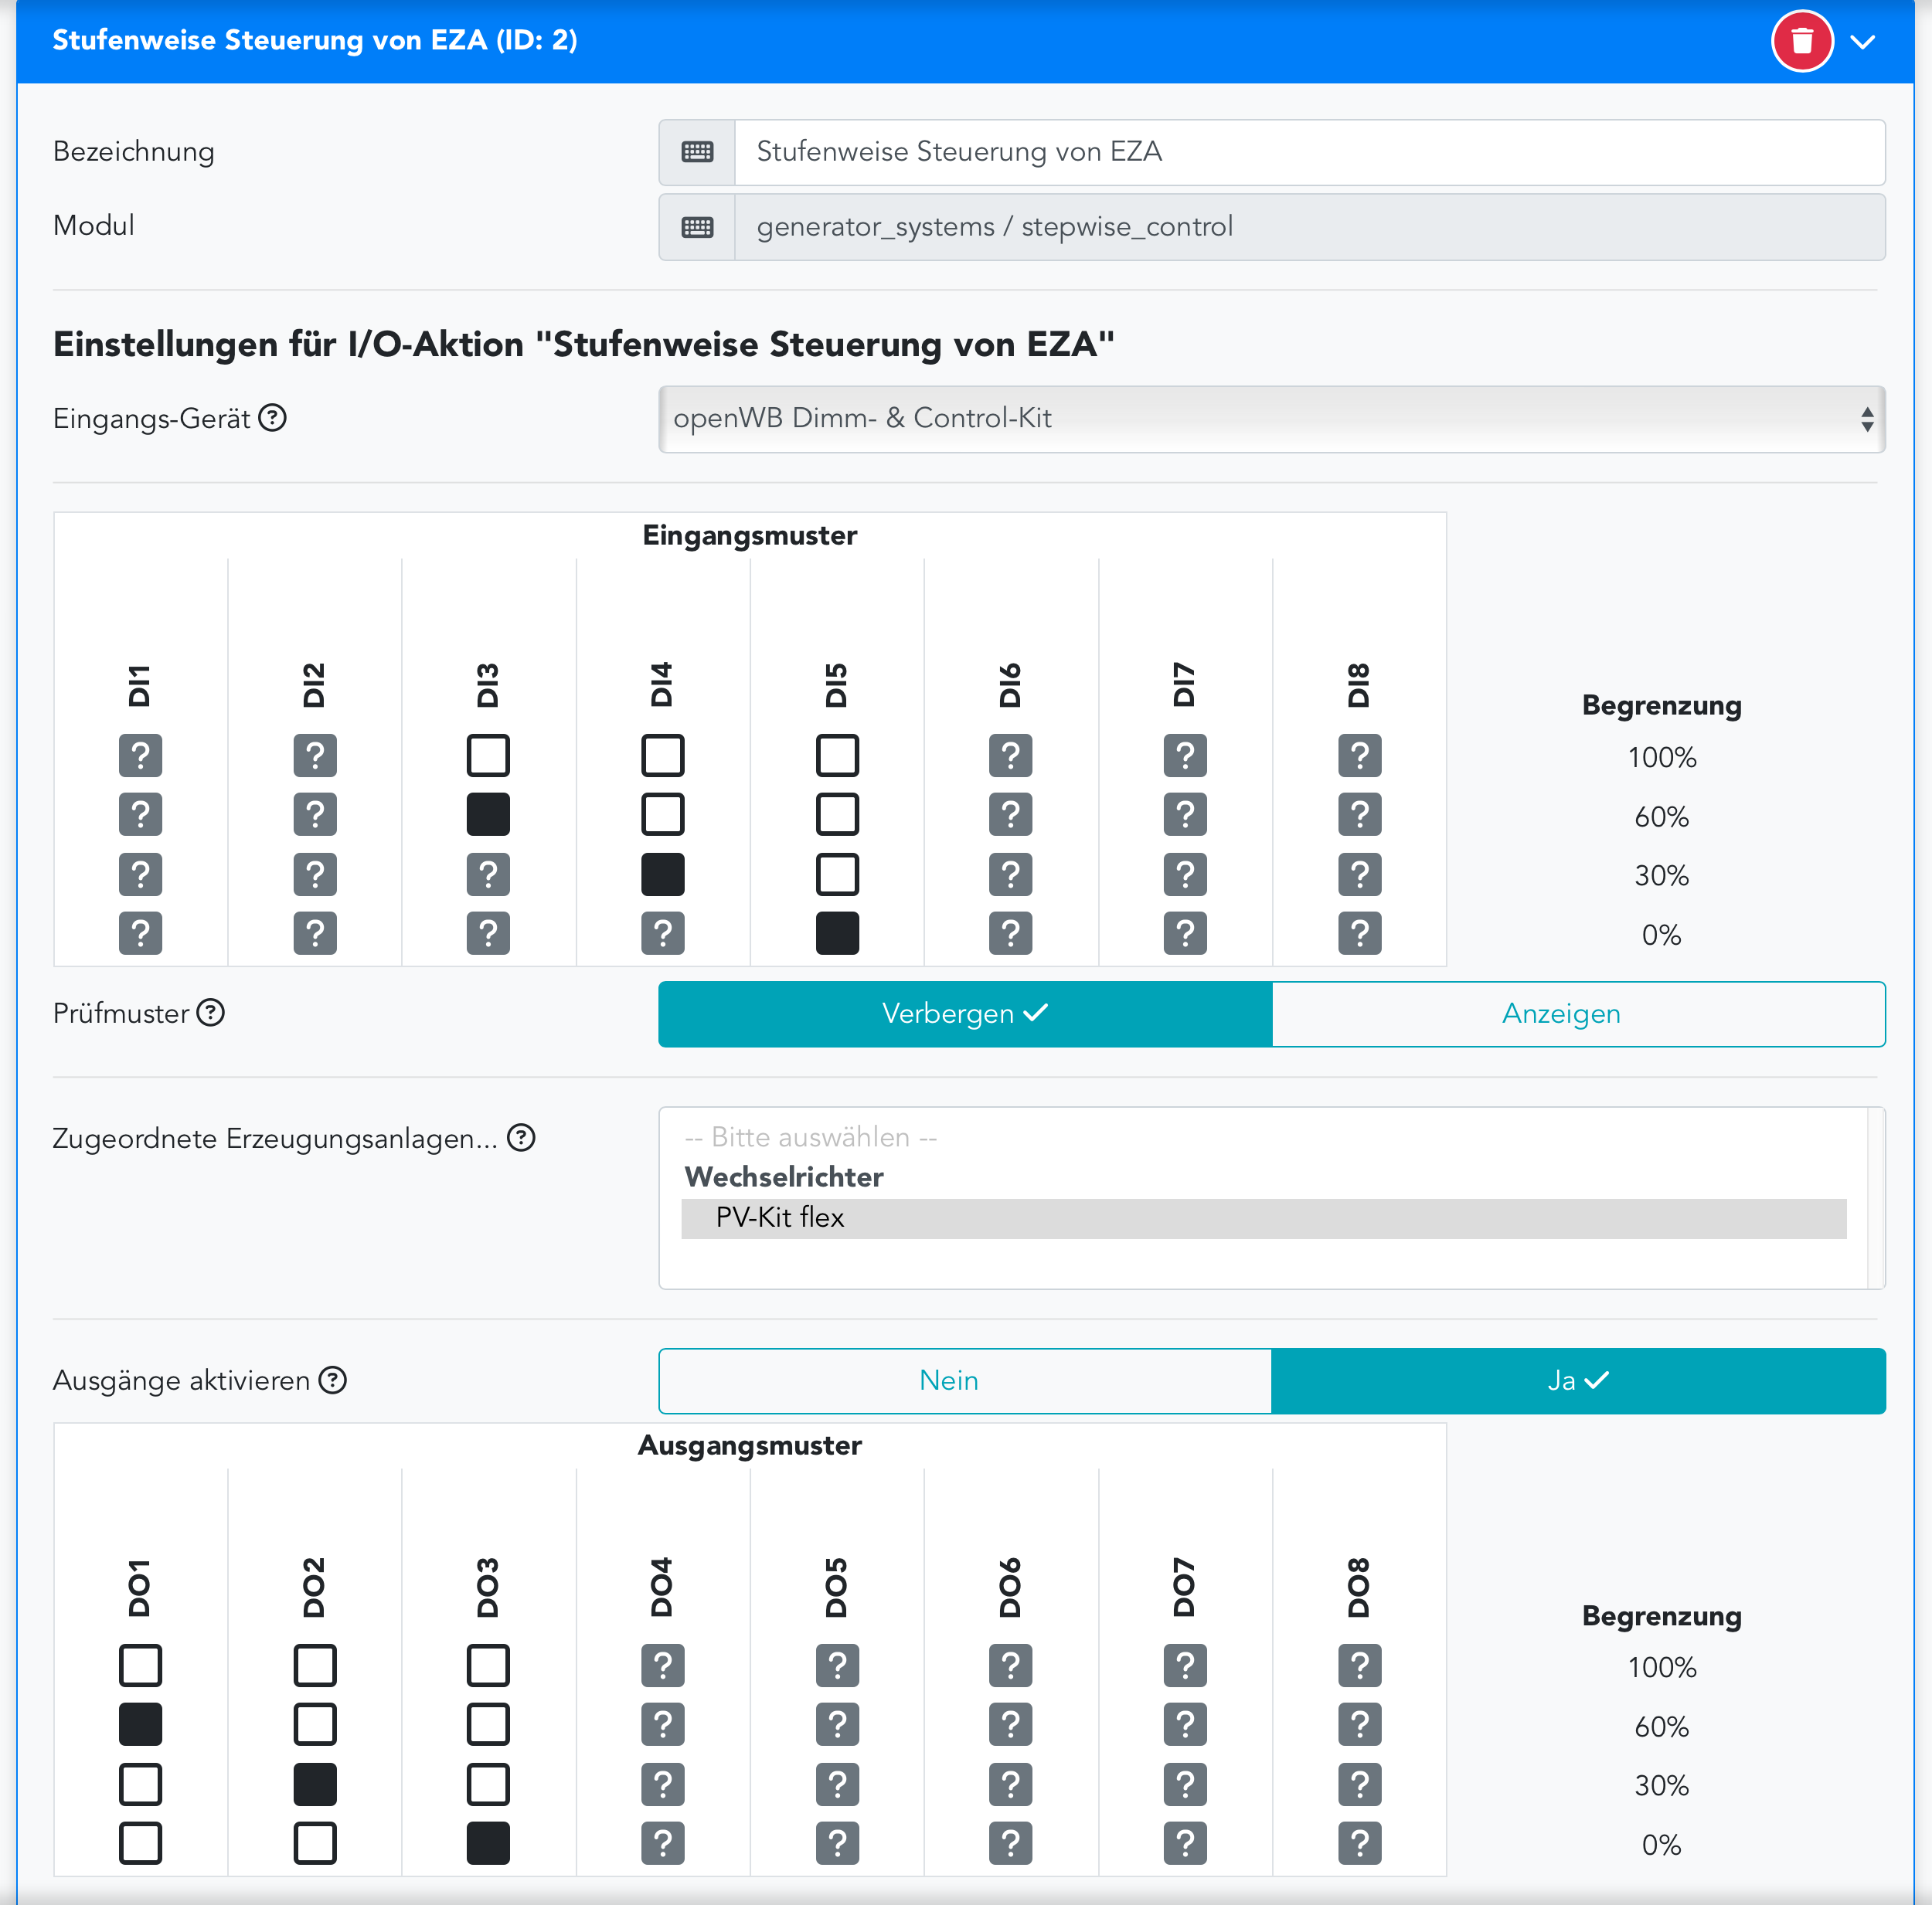Open help icon next to Prüfmuster

click(210, 1013)
